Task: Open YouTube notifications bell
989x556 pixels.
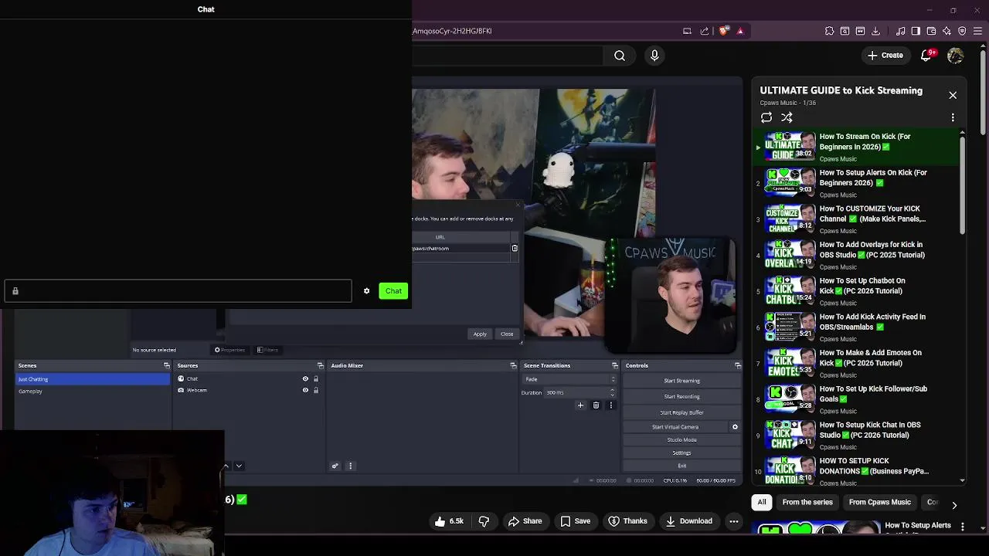Action: click(x=926, y=56)
